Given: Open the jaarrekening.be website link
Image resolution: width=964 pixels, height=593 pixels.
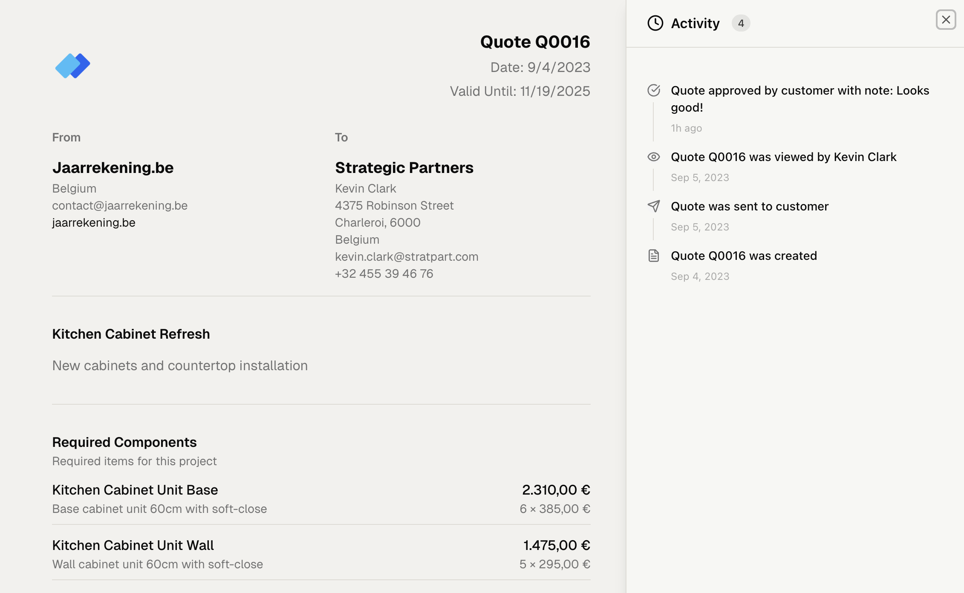Looking at the screenshot, I should point(94,222).
